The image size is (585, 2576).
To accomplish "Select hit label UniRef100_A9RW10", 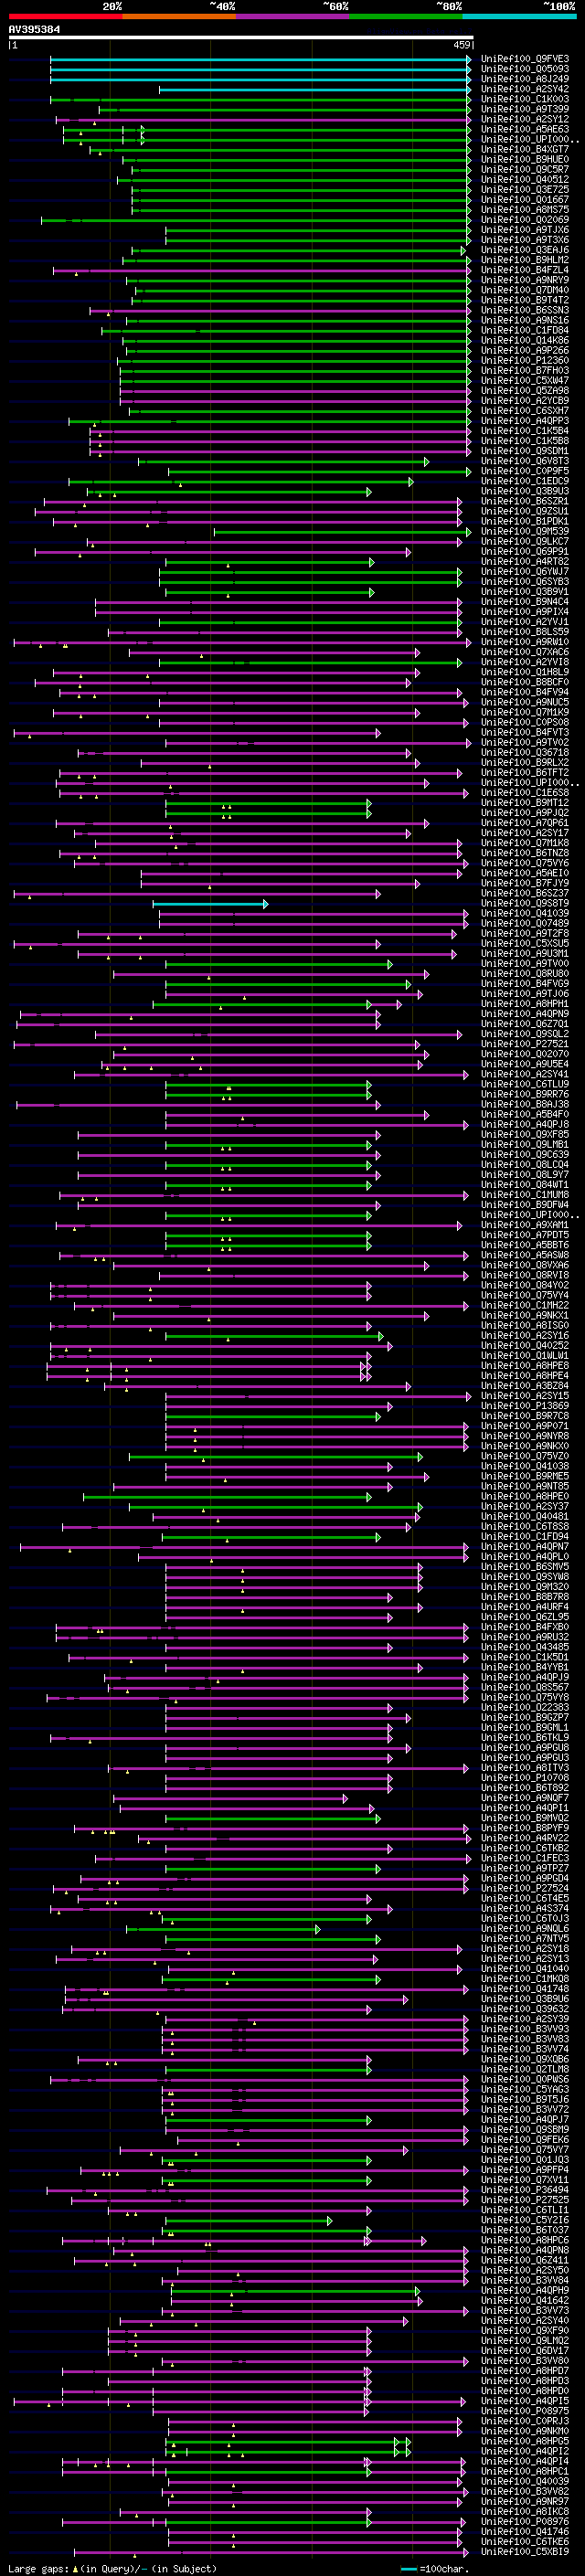I will [525, 642].
